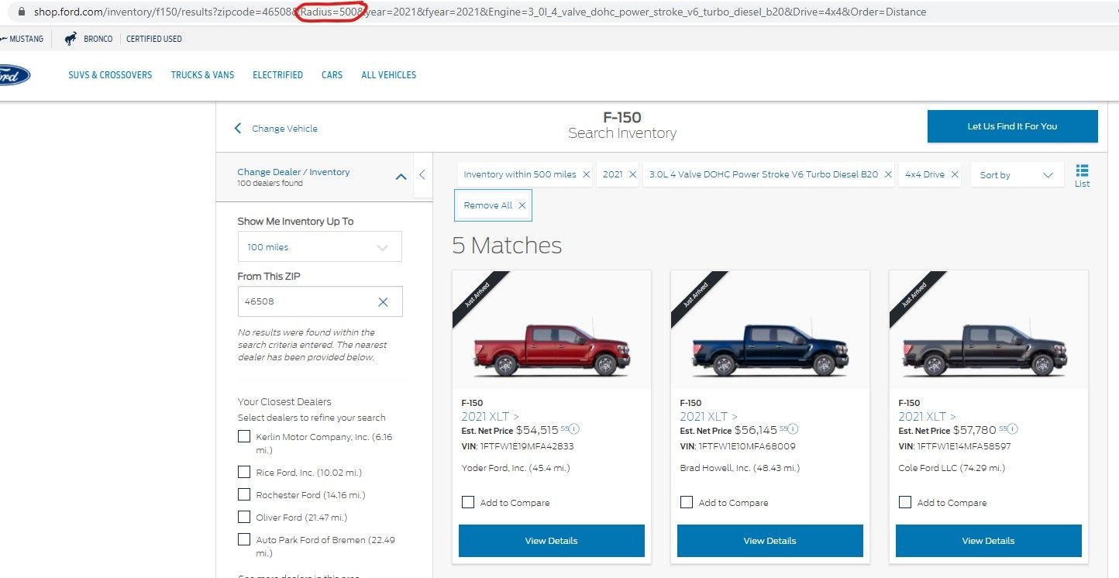Select VIN text 1FTFW1E19MFA42833

click(x=527, y=446)
